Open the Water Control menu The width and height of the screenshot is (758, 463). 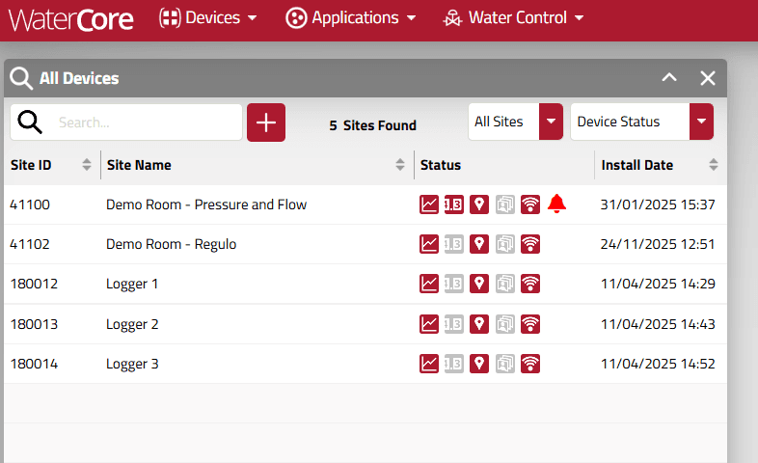click(x=513, y=17)
